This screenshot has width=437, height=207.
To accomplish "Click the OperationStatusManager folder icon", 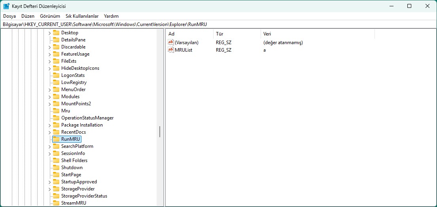I will point(56,118).
